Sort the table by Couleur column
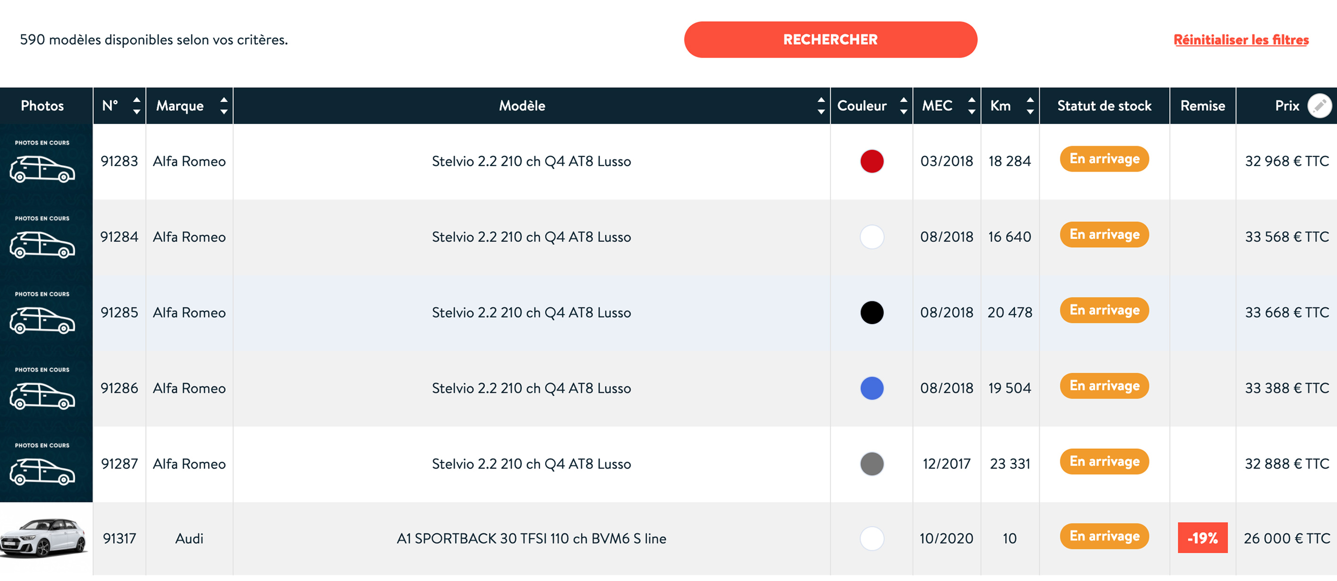Viewport: 1337px width, 581px height. [x=903, y=106]
